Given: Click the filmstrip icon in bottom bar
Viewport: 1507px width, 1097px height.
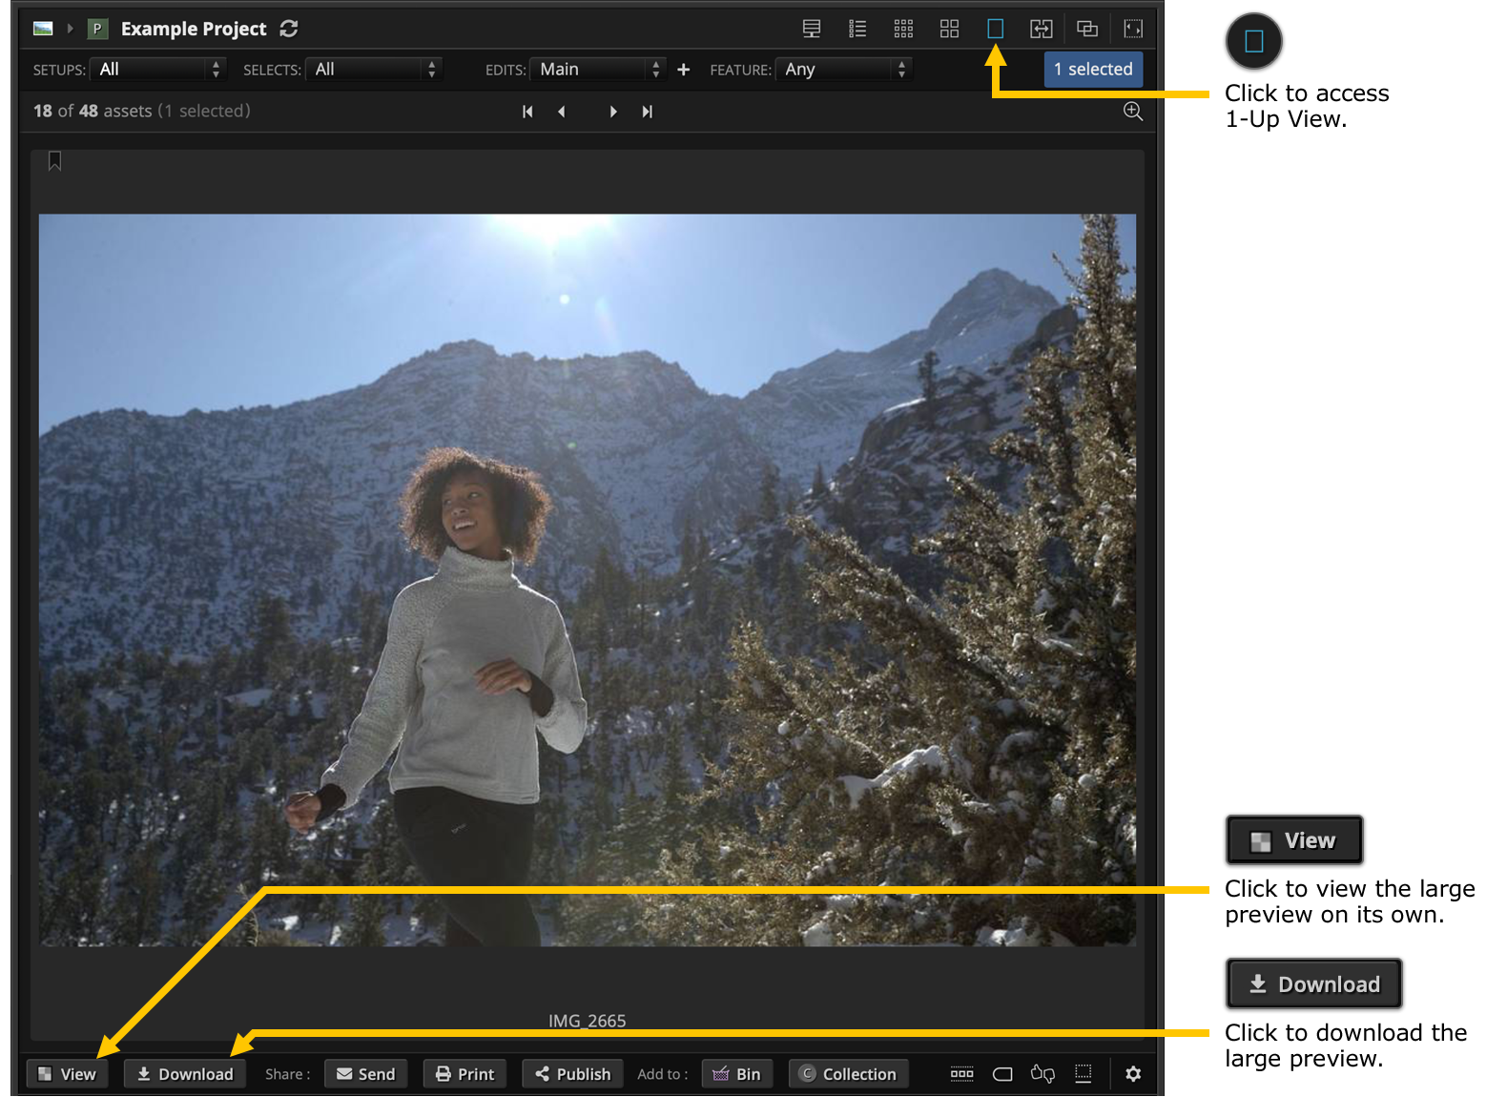Looking at the screenshot, I should [x=962, y=1074].
